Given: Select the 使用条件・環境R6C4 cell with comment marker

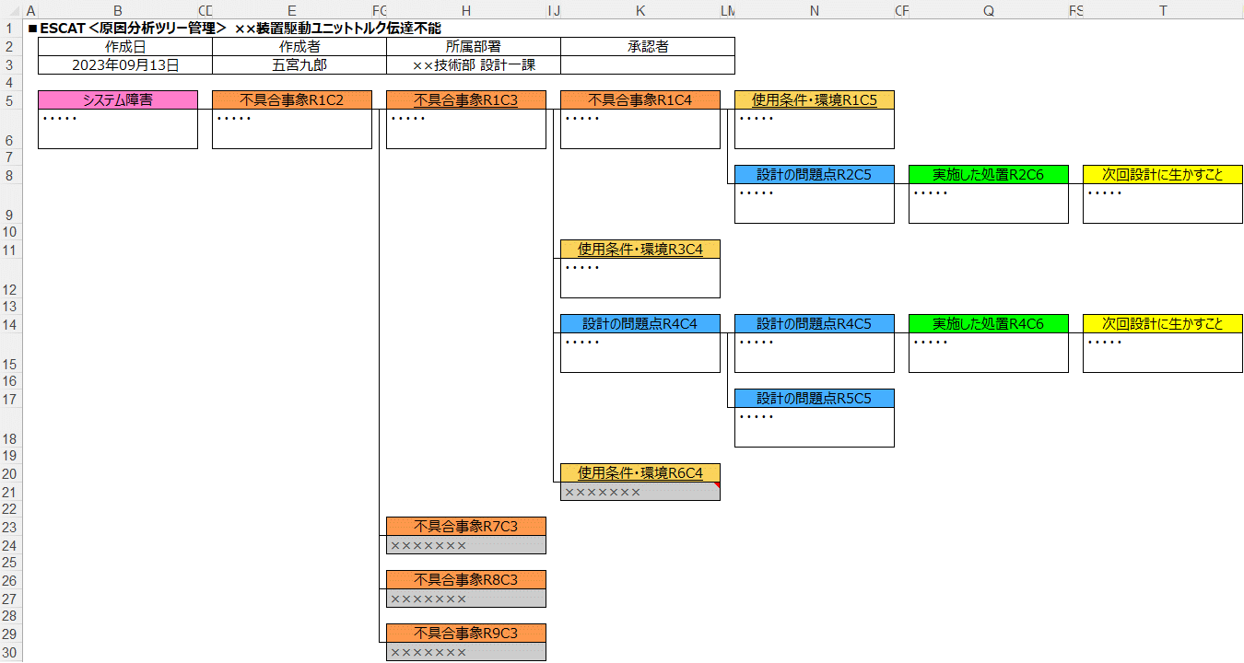Looking at the screenshot, I should click(x=640, y=473).
